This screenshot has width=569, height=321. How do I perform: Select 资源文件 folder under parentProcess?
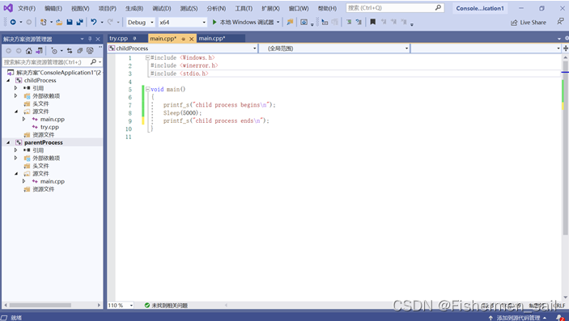(43, 189)
